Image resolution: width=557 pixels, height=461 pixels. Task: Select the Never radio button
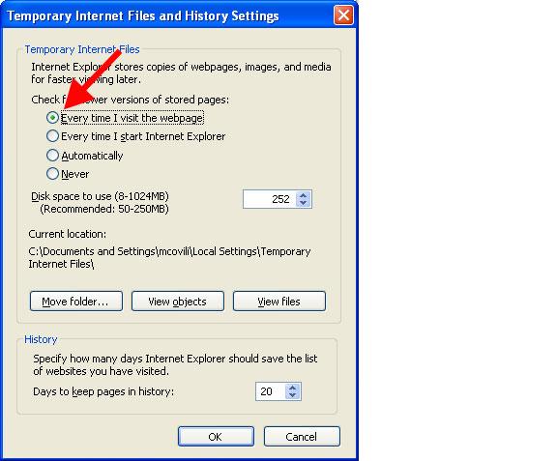[52, 174]
